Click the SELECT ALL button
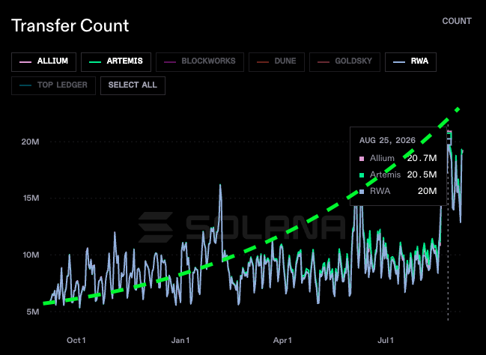The height and width of the screenshot is (355, 486). pos(133,85)
